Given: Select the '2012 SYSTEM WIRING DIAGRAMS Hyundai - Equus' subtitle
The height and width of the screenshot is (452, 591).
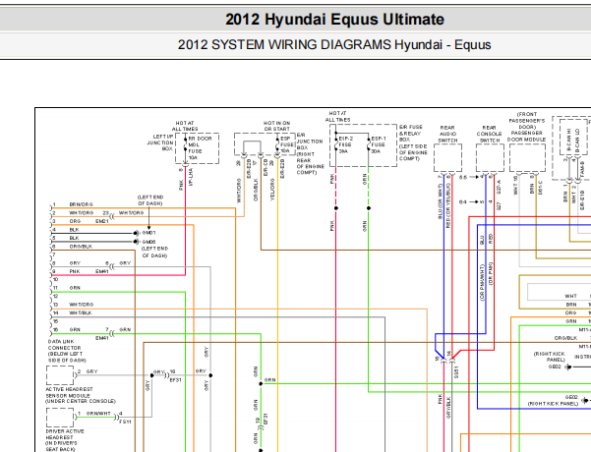Looking at the screenshot, I should (x=334, y=45).
